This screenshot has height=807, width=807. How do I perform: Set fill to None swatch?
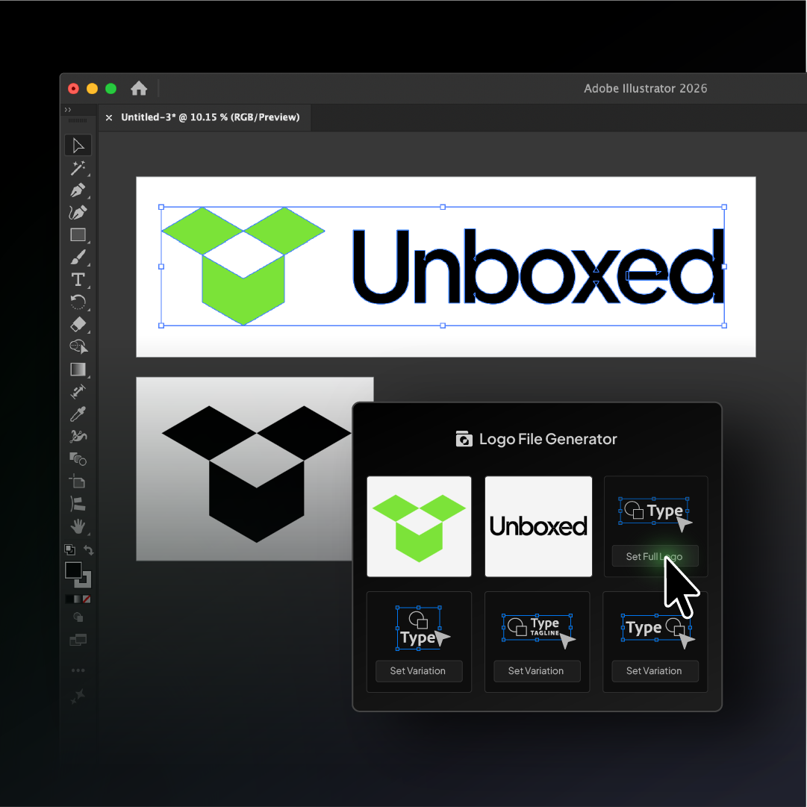[87, 599]
